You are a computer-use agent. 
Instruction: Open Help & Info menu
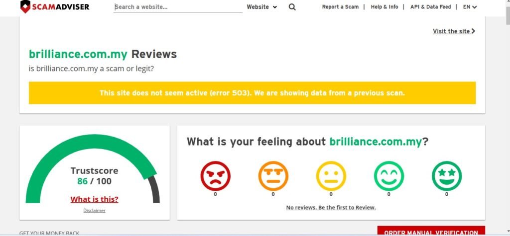[x=384, y=7]
